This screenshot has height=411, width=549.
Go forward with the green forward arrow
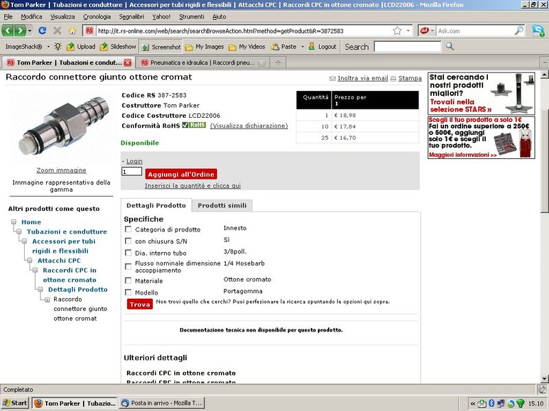coord(20,31)
